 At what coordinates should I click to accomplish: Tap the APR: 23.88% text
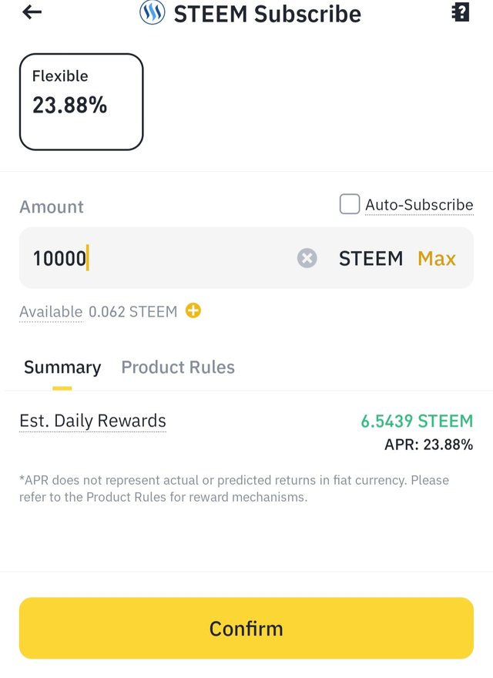pos(428,445)
